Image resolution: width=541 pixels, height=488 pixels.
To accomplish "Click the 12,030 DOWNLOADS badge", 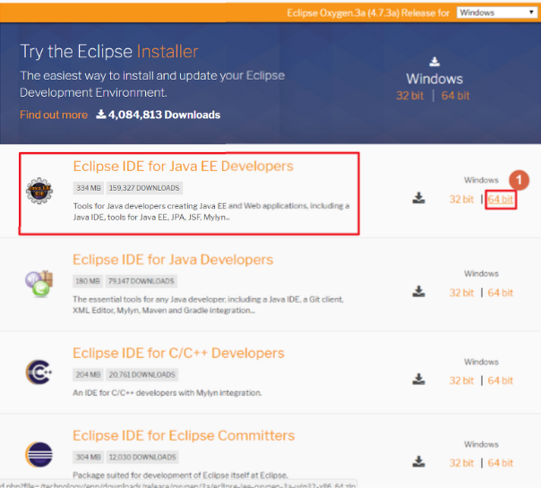I will (142, 457).
